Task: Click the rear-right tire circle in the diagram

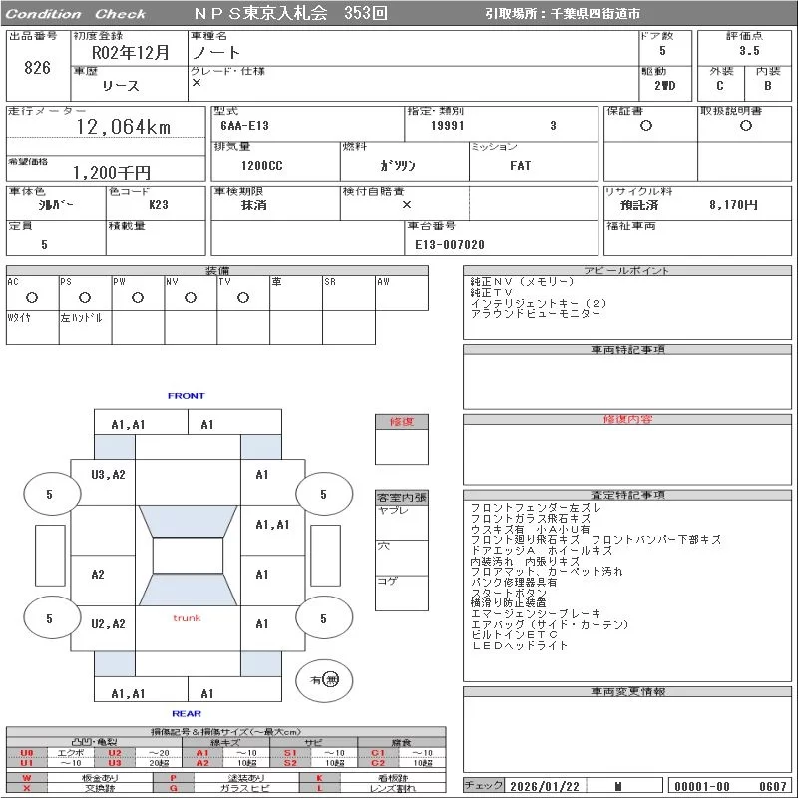Action: click(x=323, y=618)
